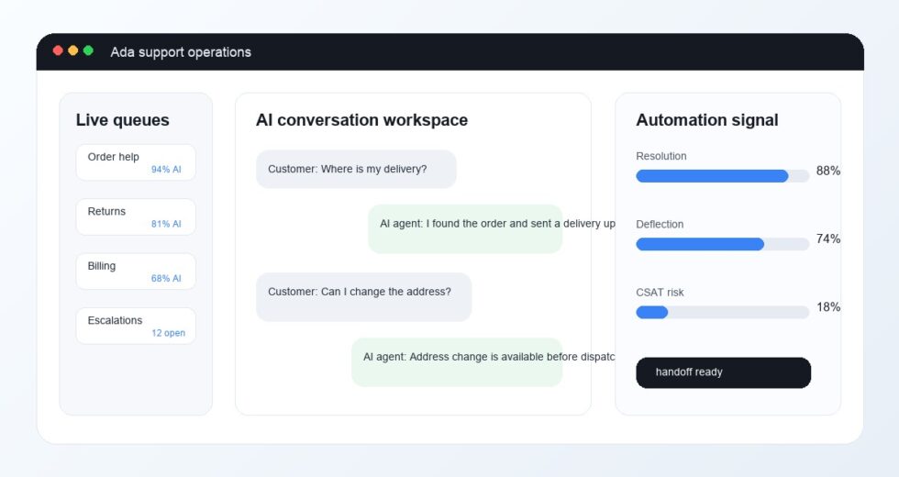The height and width of the screenshot is (477, 899).
Task: Click the yellow minimize window dot
Action: click(x=72, y=50)
